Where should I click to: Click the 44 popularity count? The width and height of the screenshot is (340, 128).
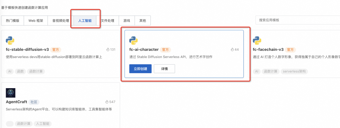click(236, 50)
